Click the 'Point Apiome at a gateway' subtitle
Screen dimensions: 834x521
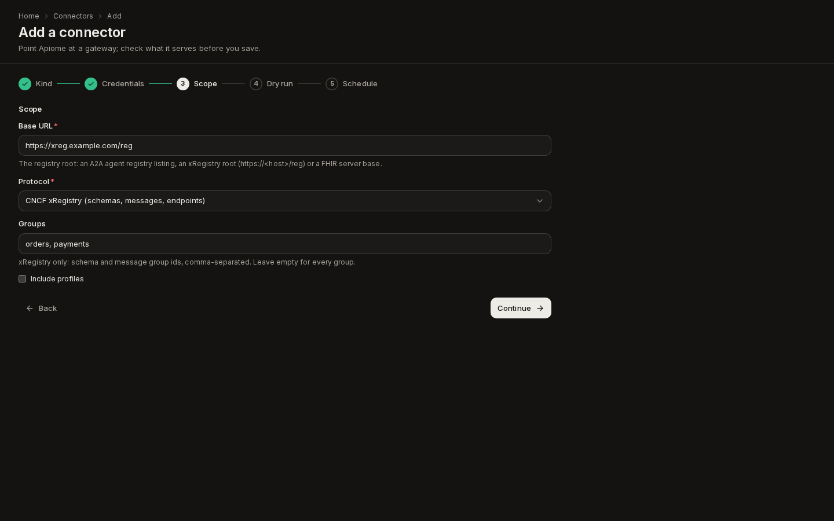click(x=140, y=49)
